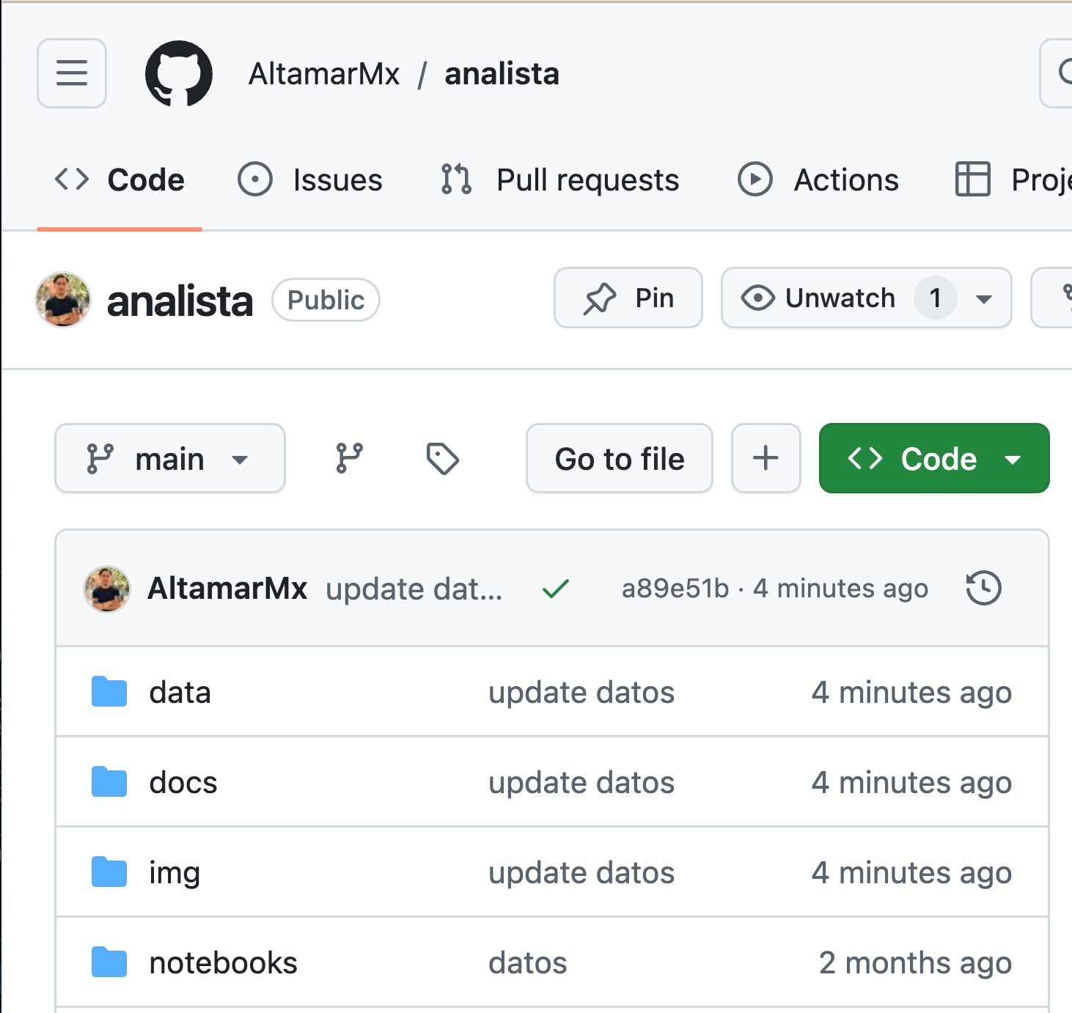Expand the green Code dropdown

[934, 459]
